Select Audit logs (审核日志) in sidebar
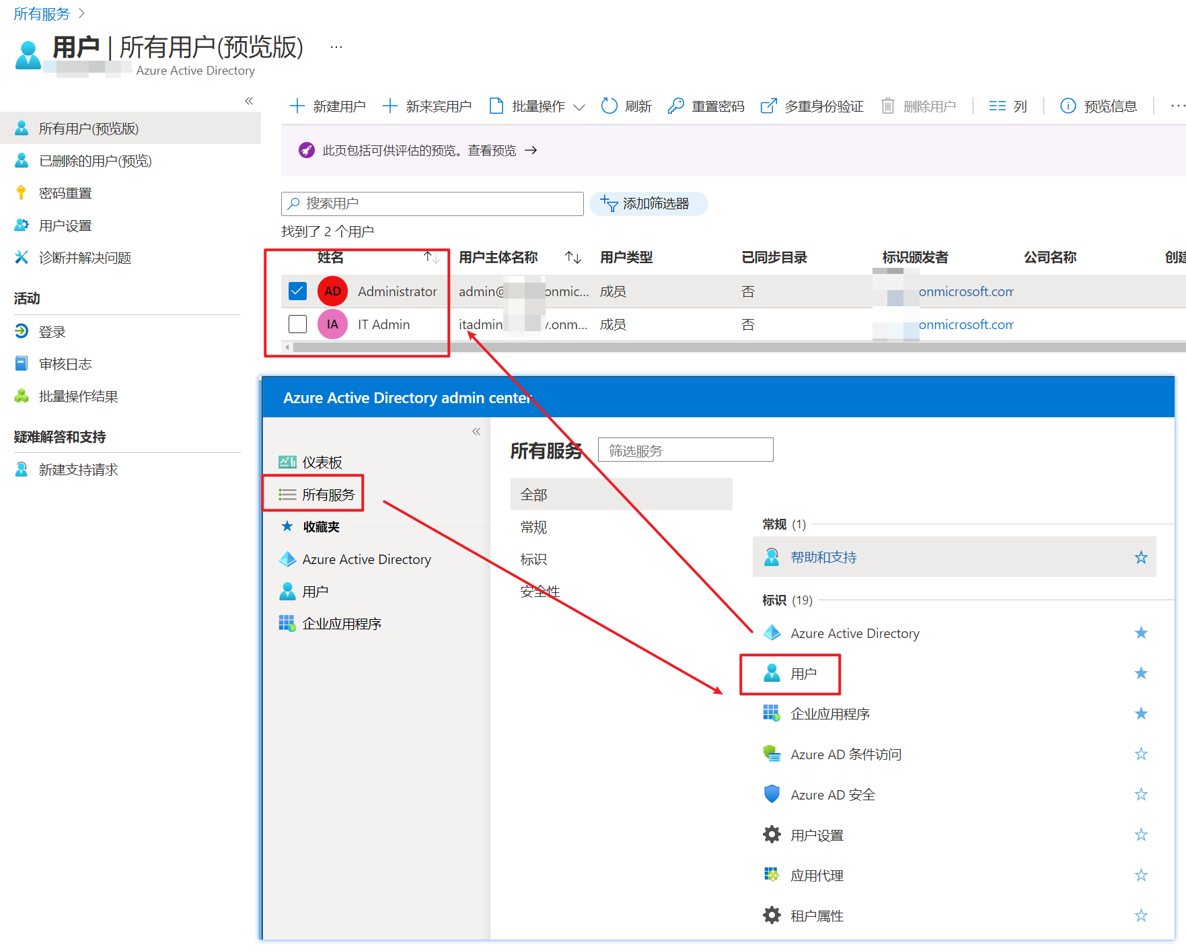 (65, 364)
